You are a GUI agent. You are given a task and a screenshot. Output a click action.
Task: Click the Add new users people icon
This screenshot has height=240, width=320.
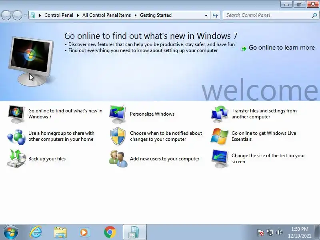[118, 159]
